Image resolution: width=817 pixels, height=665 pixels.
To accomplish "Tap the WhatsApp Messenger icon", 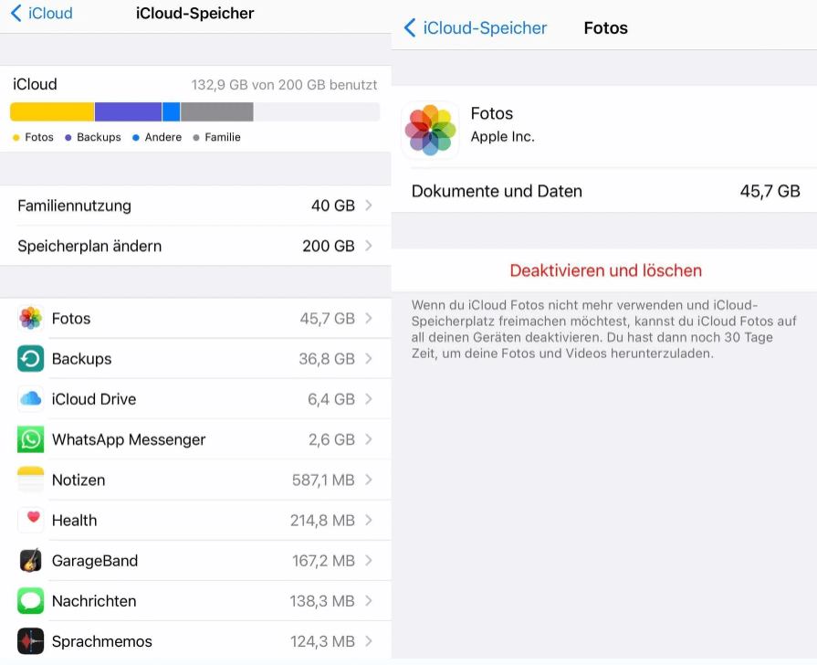I will click(x=31, y=439).
